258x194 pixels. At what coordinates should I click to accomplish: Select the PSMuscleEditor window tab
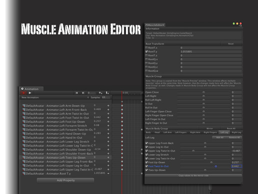coord(155,25)
